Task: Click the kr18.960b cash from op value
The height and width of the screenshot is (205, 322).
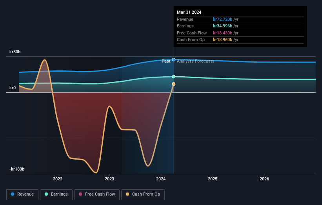Action: (x=223, y=40)
